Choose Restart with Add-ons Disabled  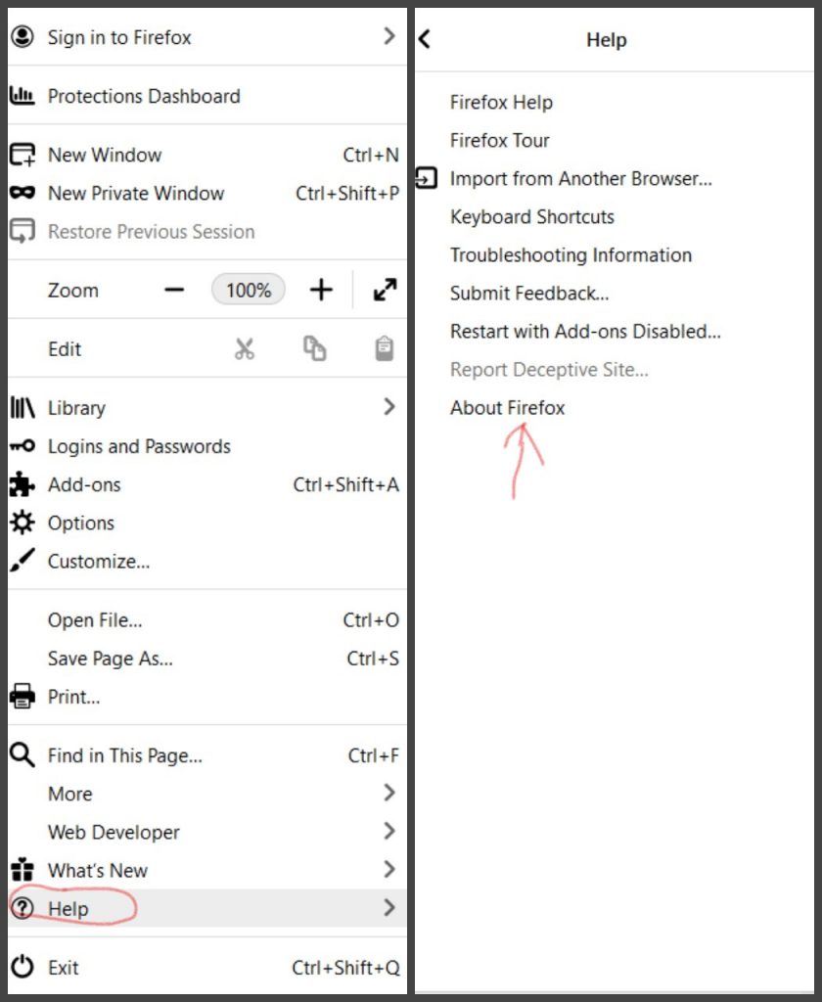pos(585,332)
